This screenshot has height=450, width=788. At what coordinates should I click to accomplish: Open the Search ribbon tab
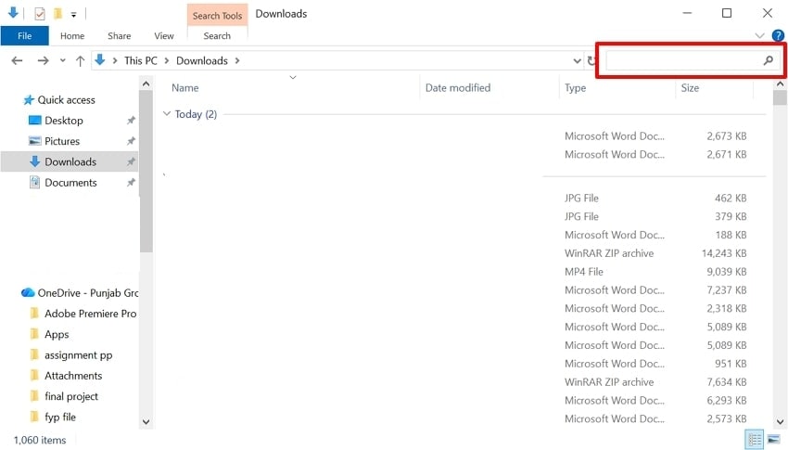pos(217,35)
